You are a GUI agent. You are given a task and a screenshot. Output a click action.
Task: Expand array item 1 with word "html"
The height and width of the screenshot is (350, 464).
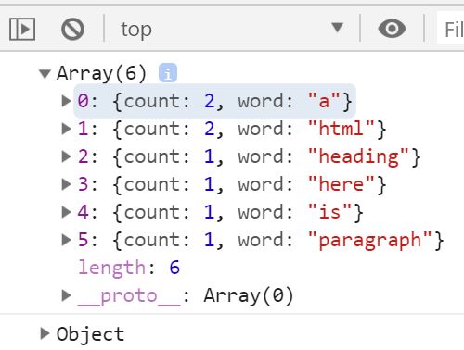66,129
